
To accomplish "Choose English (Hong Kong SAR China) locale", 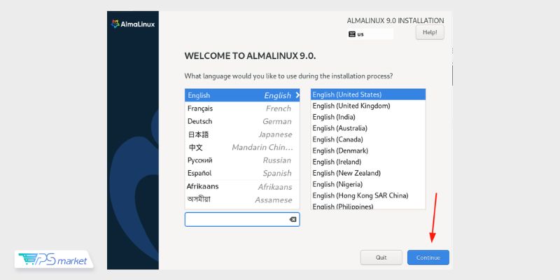I will (x=368, y=195).
